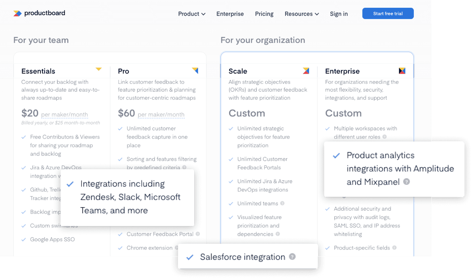The width and height of the screenshot is (473, 279).
Task: Click the Essentials plan yellow triangle icon
Action: tap(98, 69)
